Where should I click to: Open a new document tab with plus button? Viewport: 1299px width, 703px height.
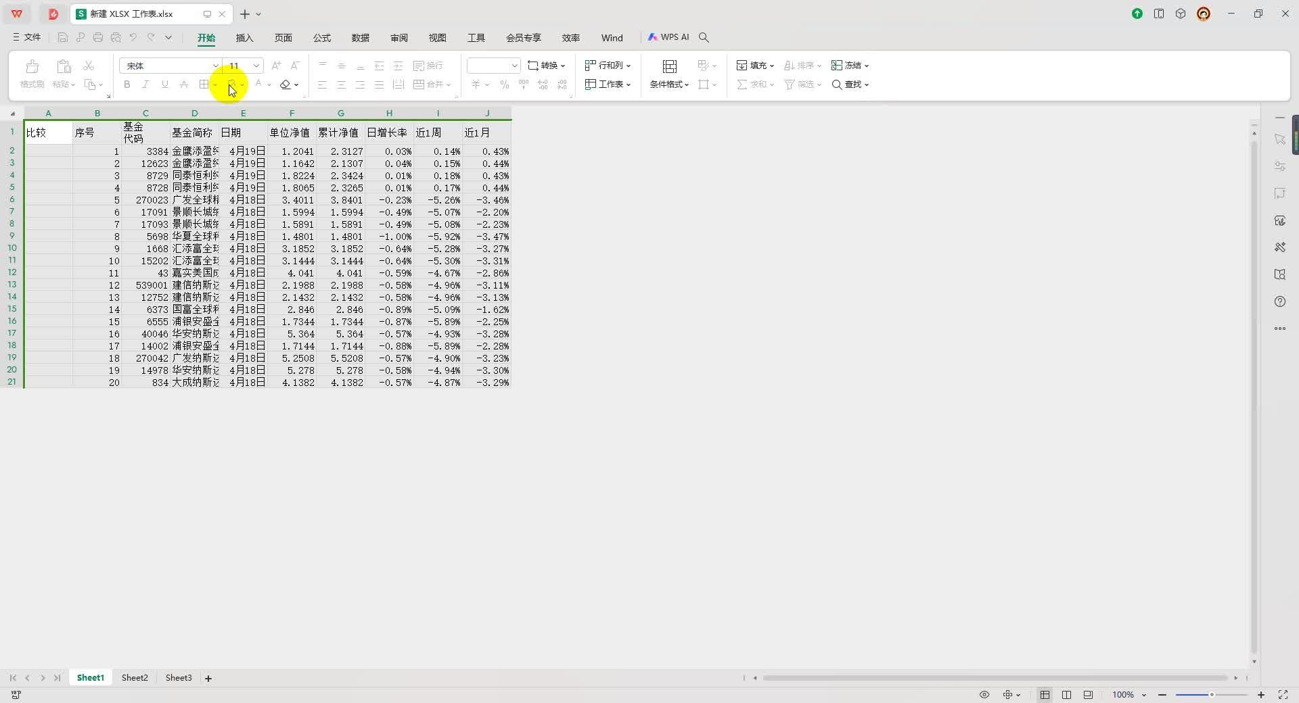[x=245, y=14]
